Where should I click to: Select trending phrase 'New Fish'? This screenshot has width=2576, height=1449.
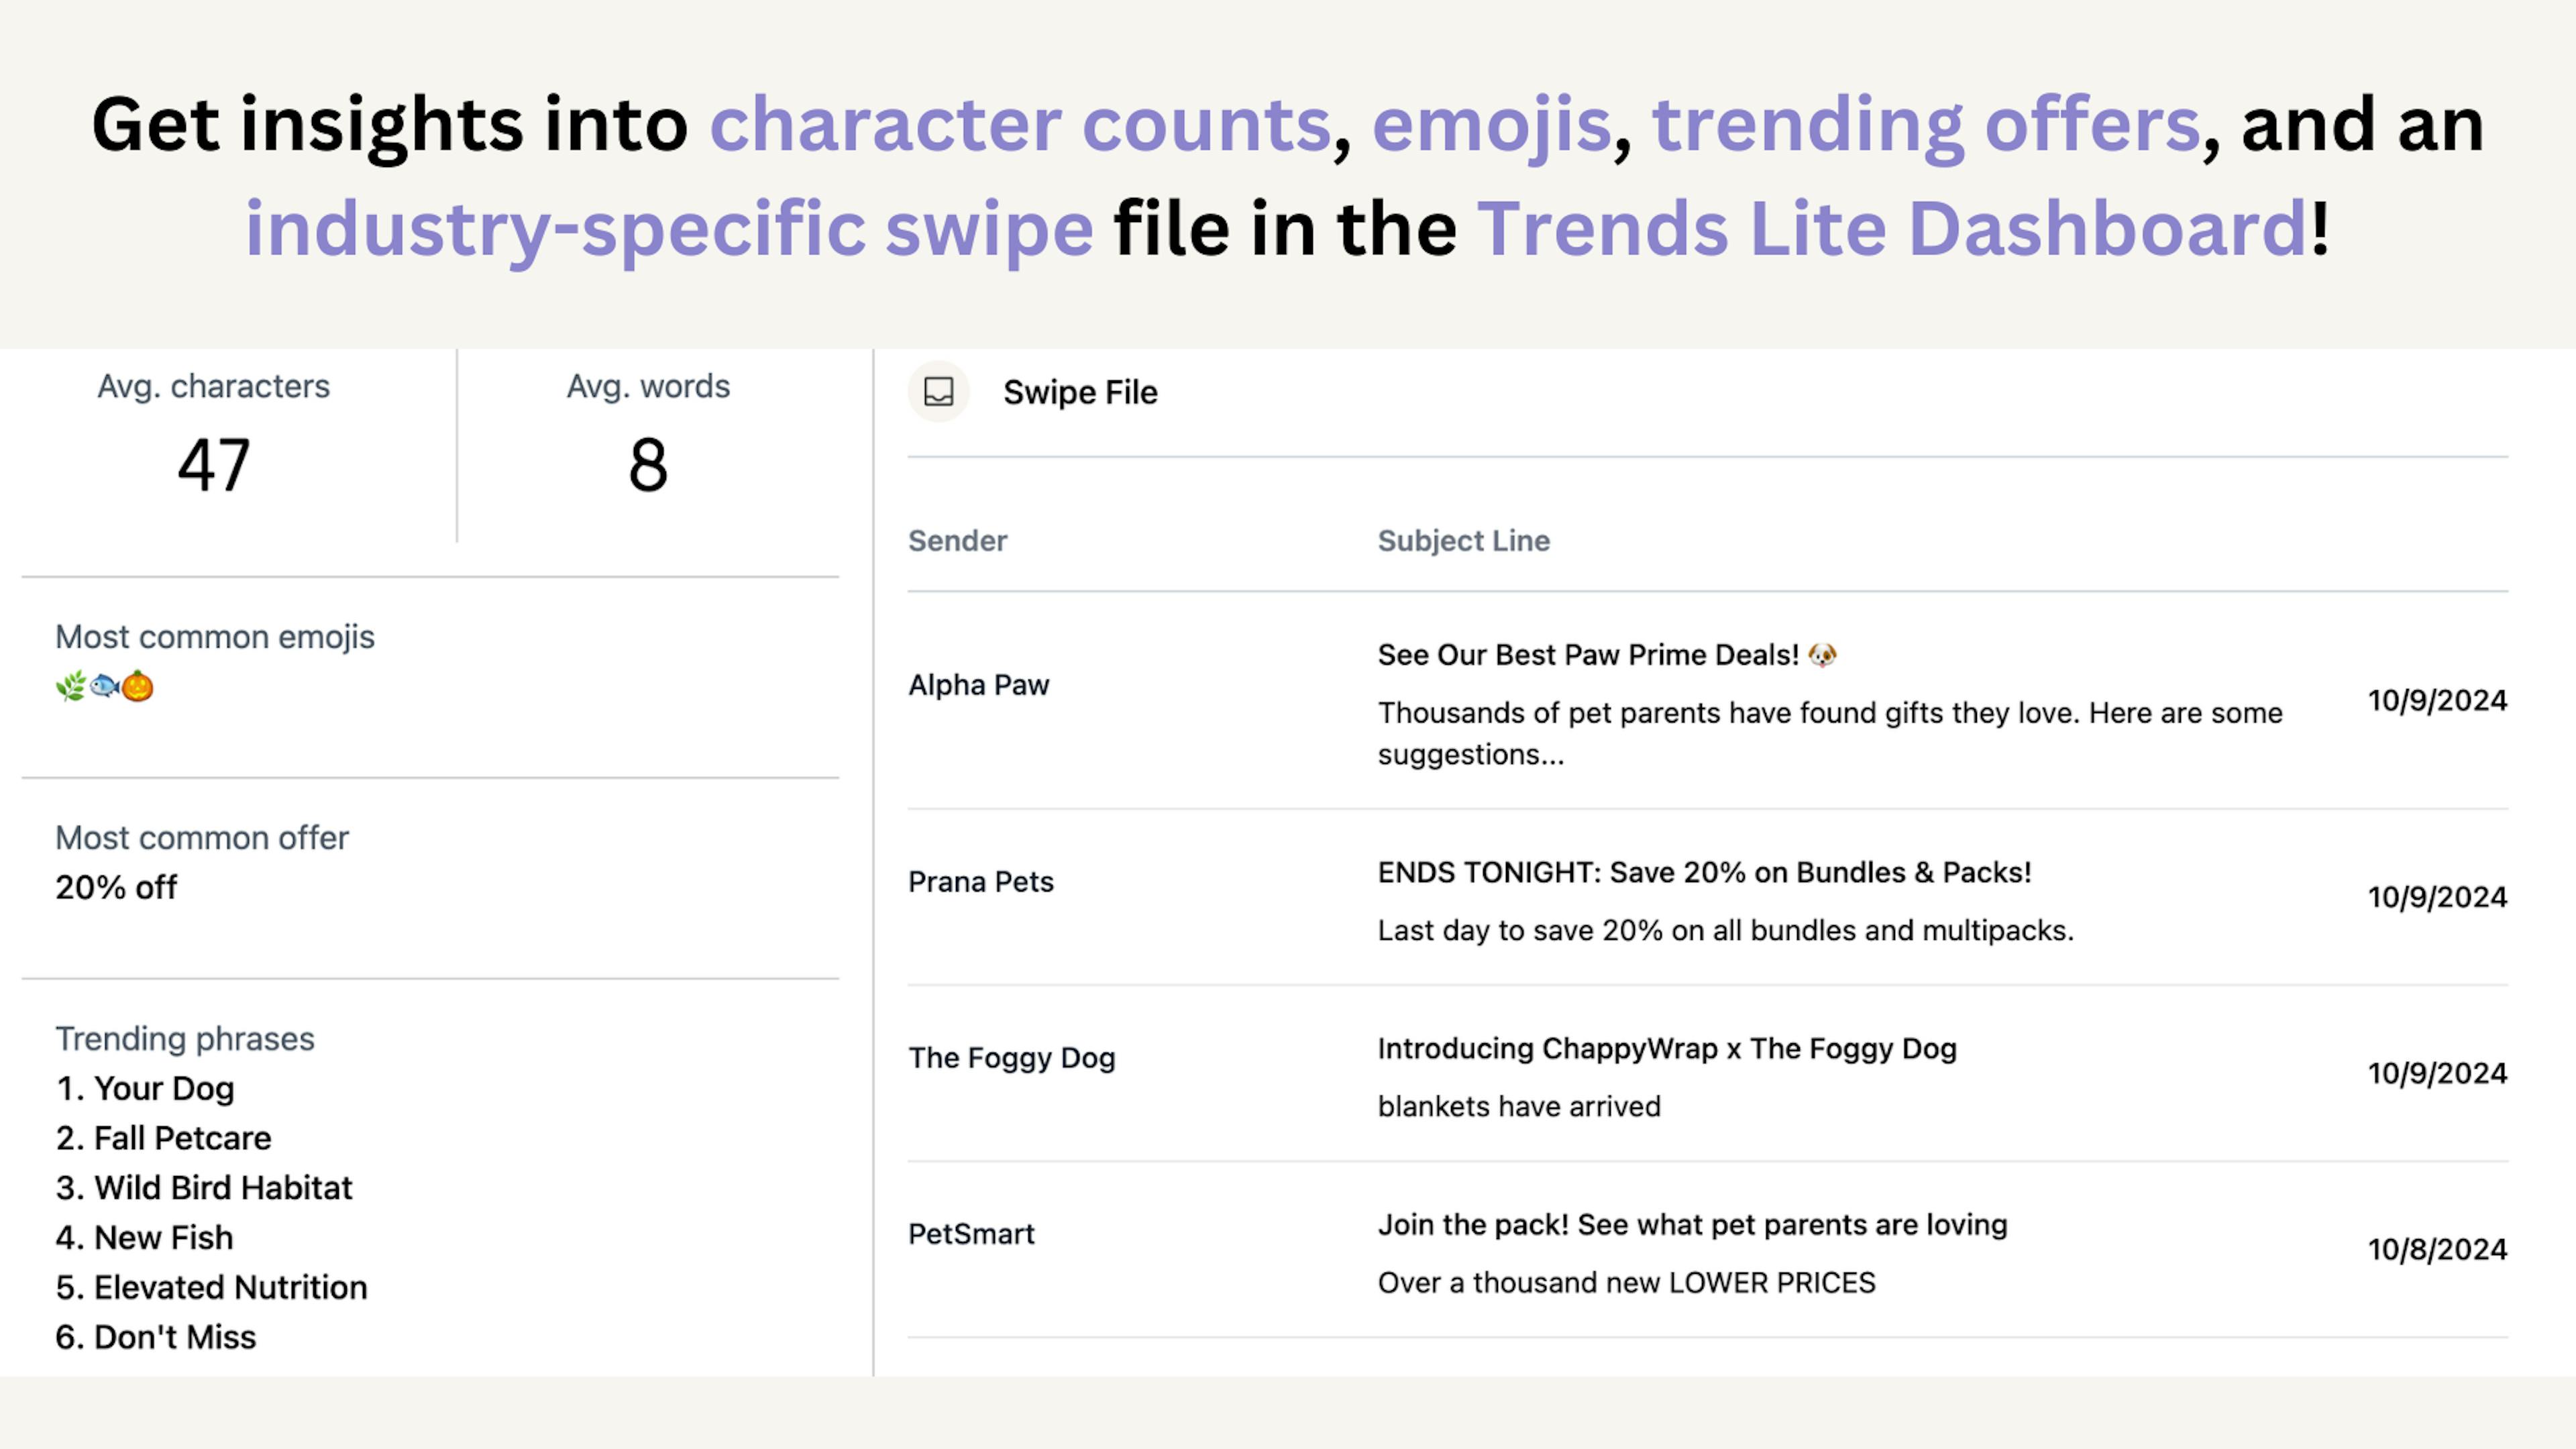point(164,1238)
